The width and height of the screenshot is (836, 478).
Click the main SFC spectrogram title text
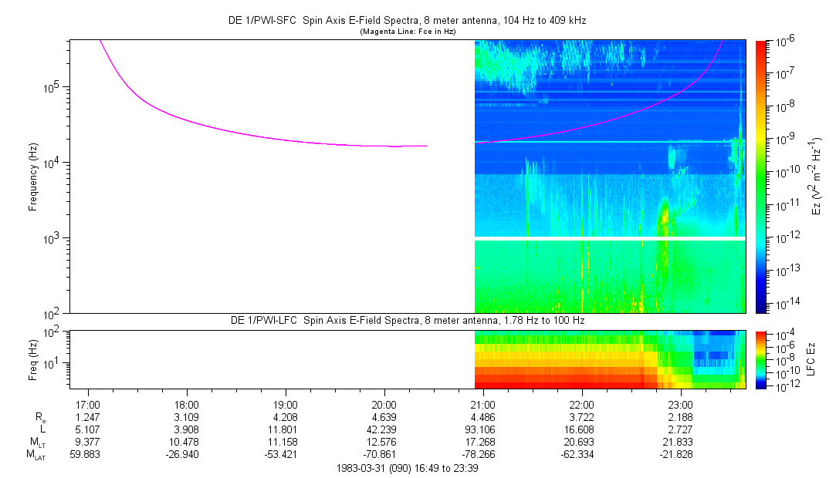coord(408,21)
